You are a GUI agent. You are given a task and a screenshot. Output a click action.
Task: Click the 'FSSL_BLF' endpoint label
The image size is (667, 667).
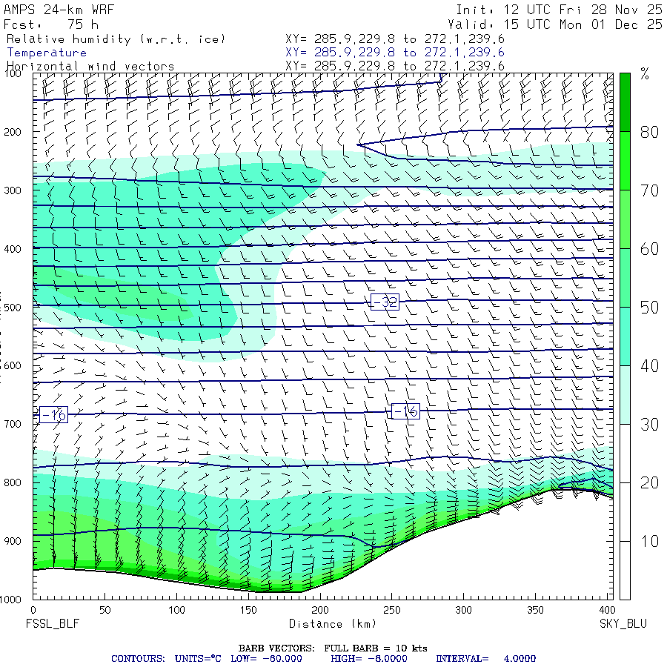(x=53, y=623)
